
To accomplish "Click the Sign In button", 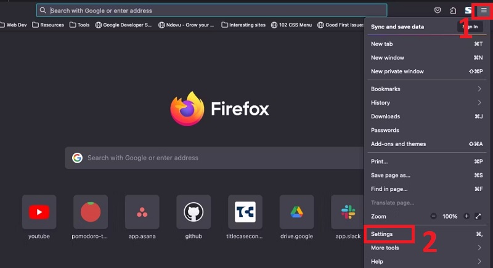I will (471, 26).
